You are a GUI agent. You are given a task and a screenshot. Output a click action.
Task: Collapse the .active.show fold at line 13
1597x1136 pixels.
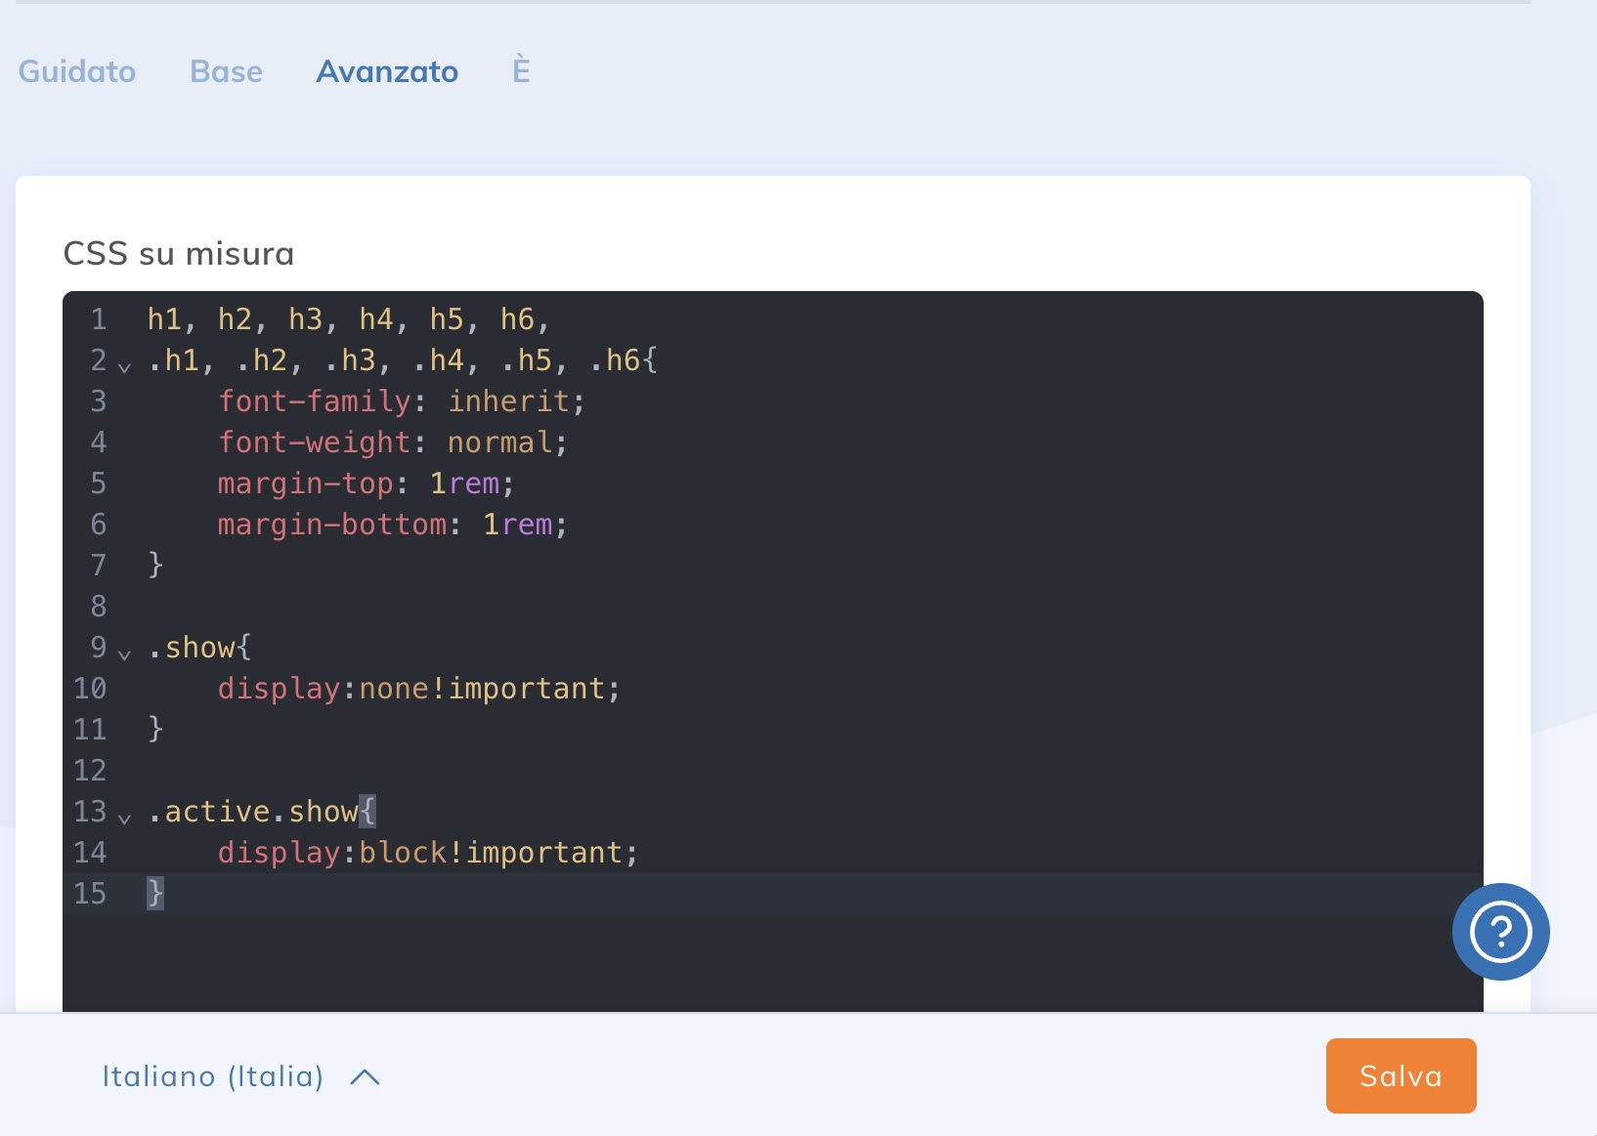pos(124,818)
